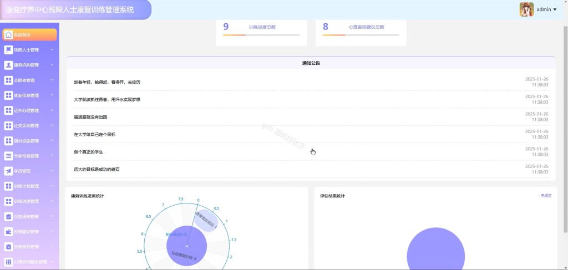This screenshot has height=270, width=568.
Task: Click the 初始康复阶段 purple chart bubble
Action: (186, 246)
